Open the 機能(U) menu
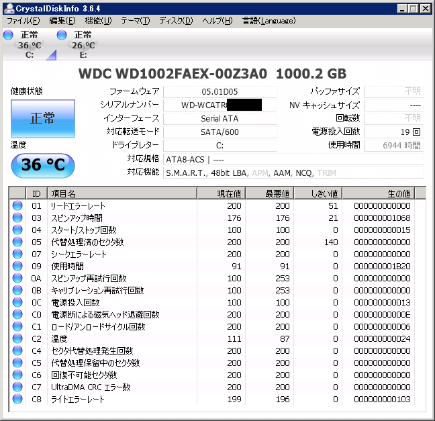 (x=99, y=21)
